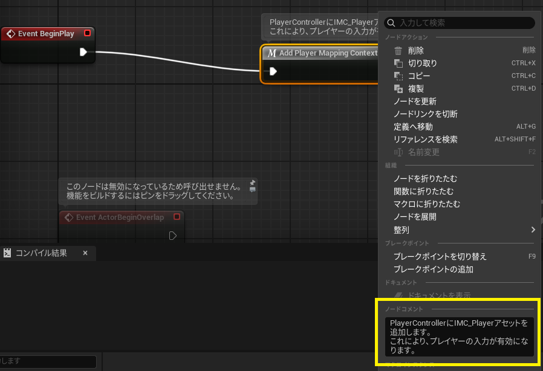The image size is (543, 371).
Task: Choose コピー from the context menu
Action: click(x=461, y=76)
